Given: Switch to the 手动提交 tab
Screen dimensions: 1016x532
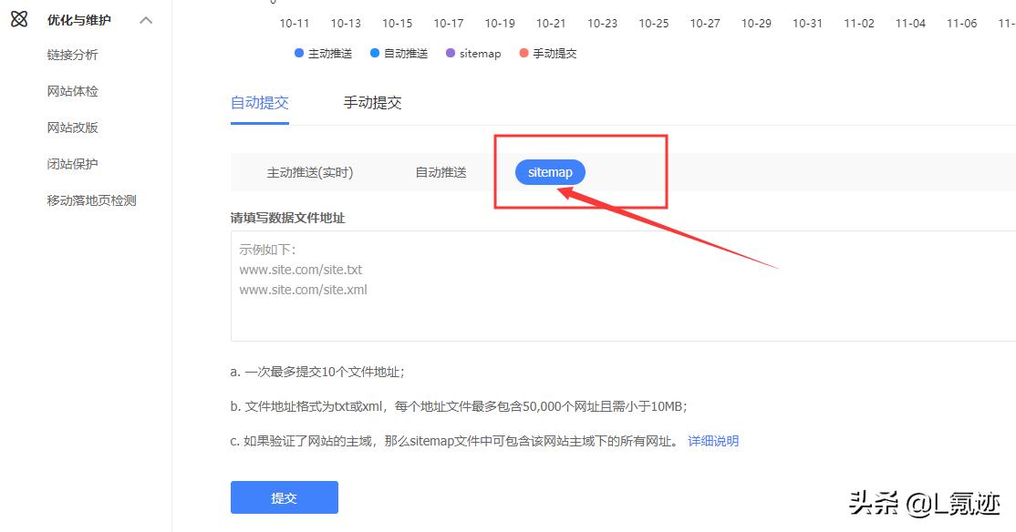Looking at the screenshot, I should click(x=371, y=102).
